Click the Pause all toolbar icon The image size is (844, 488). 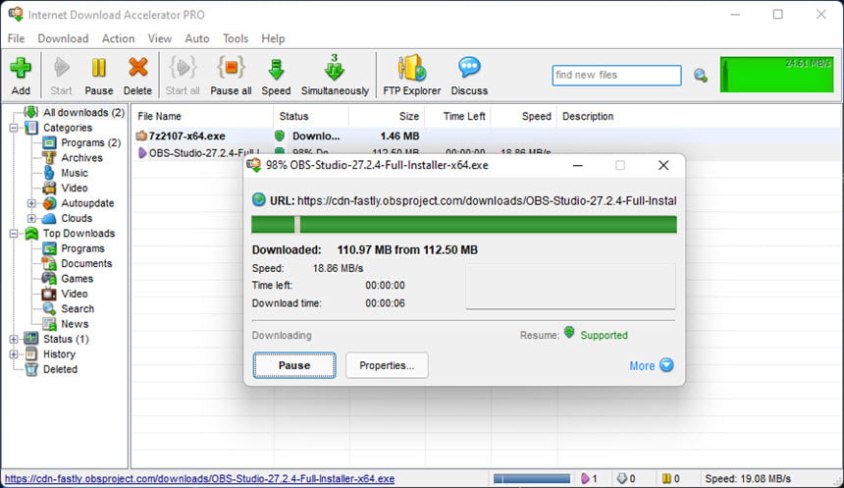coord(231,76)
